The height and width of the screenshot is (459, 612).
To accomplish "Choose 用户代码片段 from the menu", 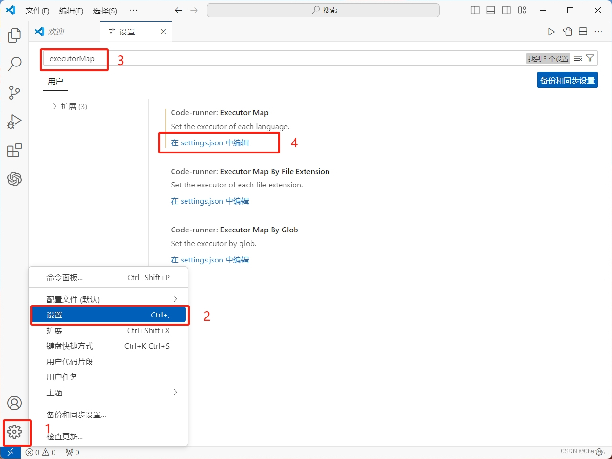I will click(x=108, y=361).
